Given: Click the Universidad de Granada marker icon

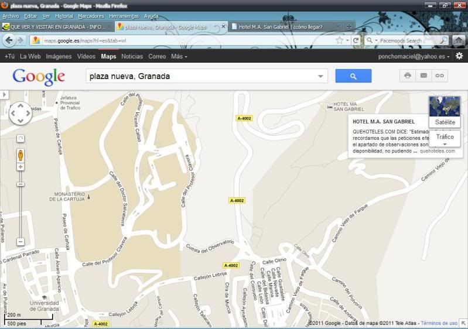Looking at the screenshot, I should pyautogui.click(x=45, y=297).
